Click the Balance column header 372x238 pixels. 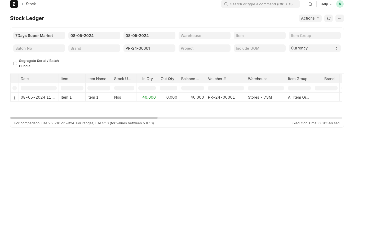(x=190, y=79)
